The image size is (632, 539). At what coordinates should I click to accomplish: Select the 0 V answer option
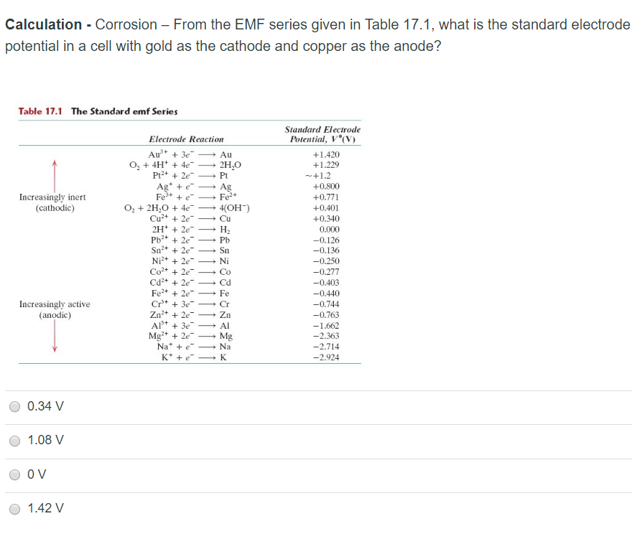click(14, 474)
